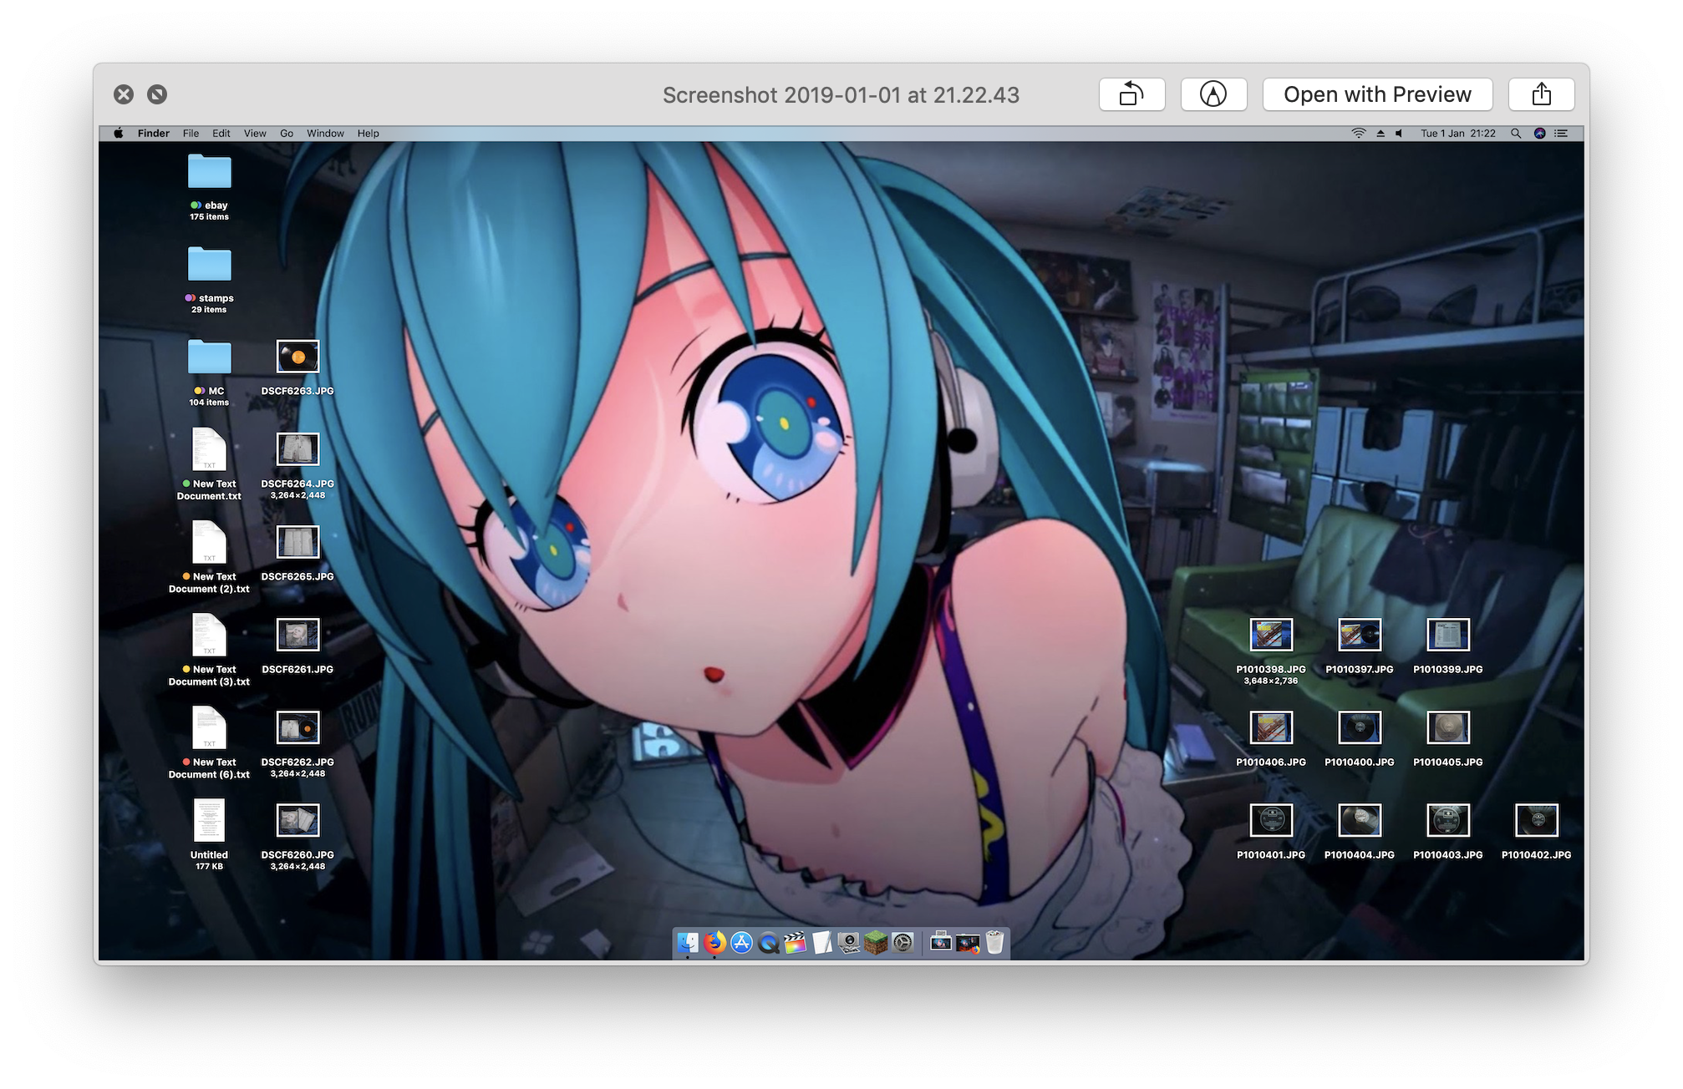Open the Markup tool button
The image size is (1683, 1089).
(1213, 94)
